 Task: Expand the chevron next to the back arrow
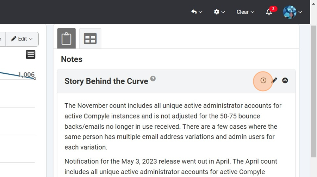click(x=200, y=12)
